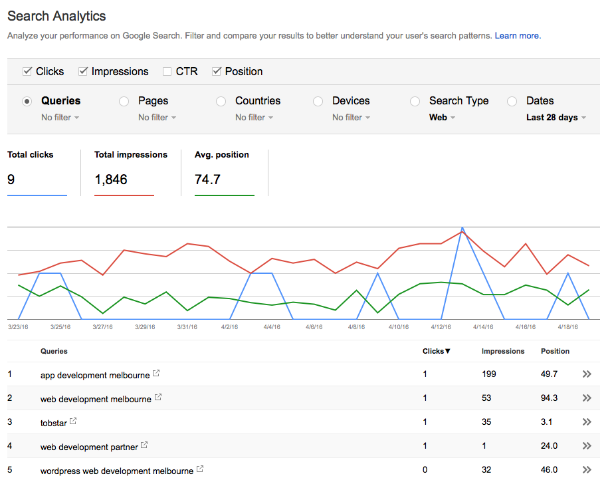
Task: Select the Devices dimension
Action: tap(318, 101)
